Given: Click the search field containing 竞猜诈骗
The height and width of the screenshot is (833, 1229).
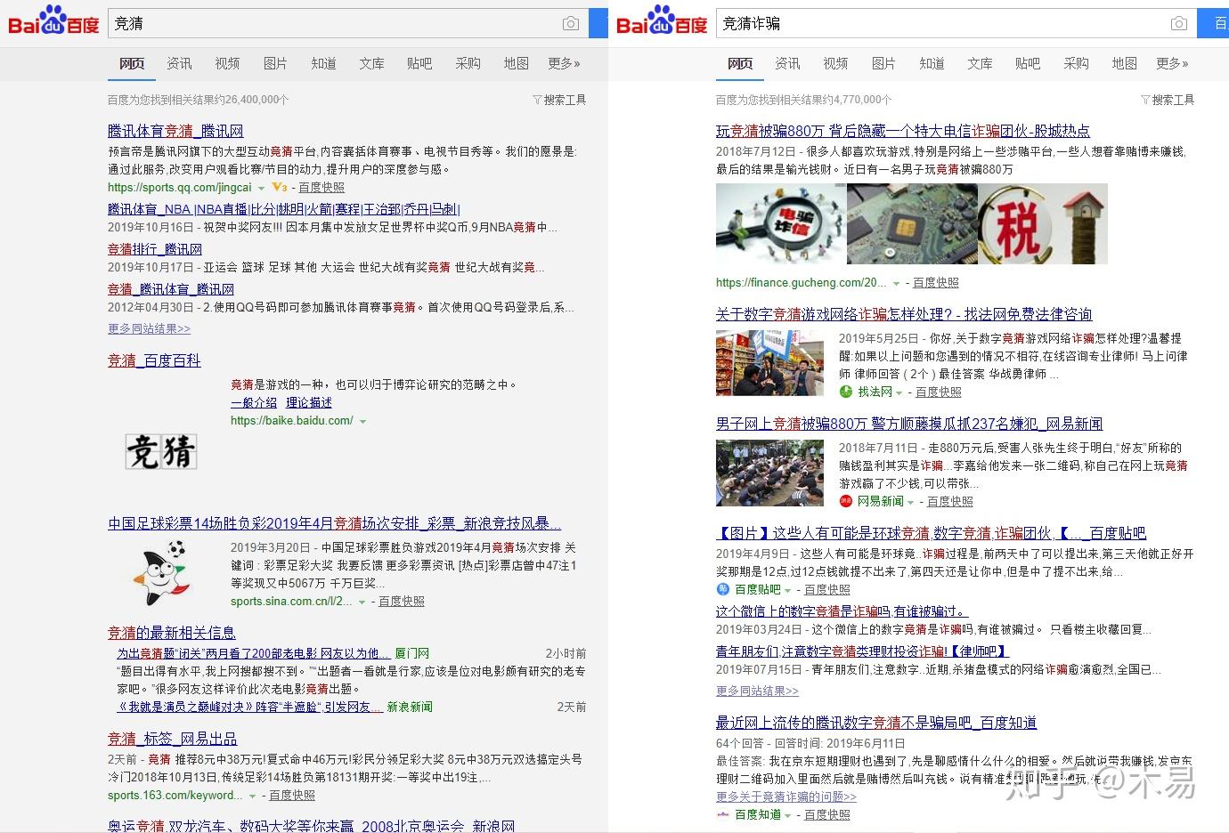Looking at the screenshot, I should [x=956, y=24].
